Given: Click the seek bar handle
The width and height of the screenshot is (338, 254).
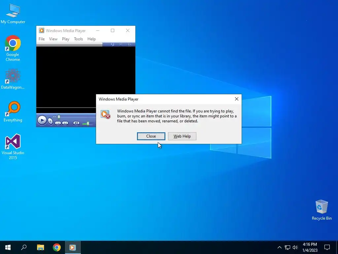Looking at the screenshot, I should [x=59, y=117].
